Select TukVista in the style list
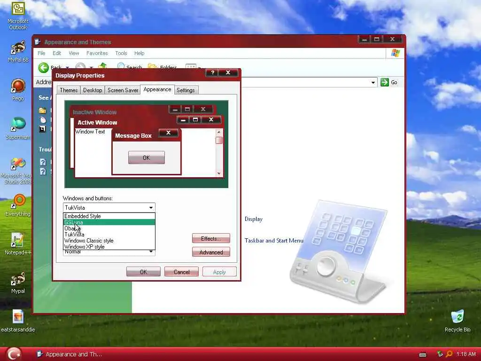The height and width of the screenshot is (361, 481). (109, 235)
